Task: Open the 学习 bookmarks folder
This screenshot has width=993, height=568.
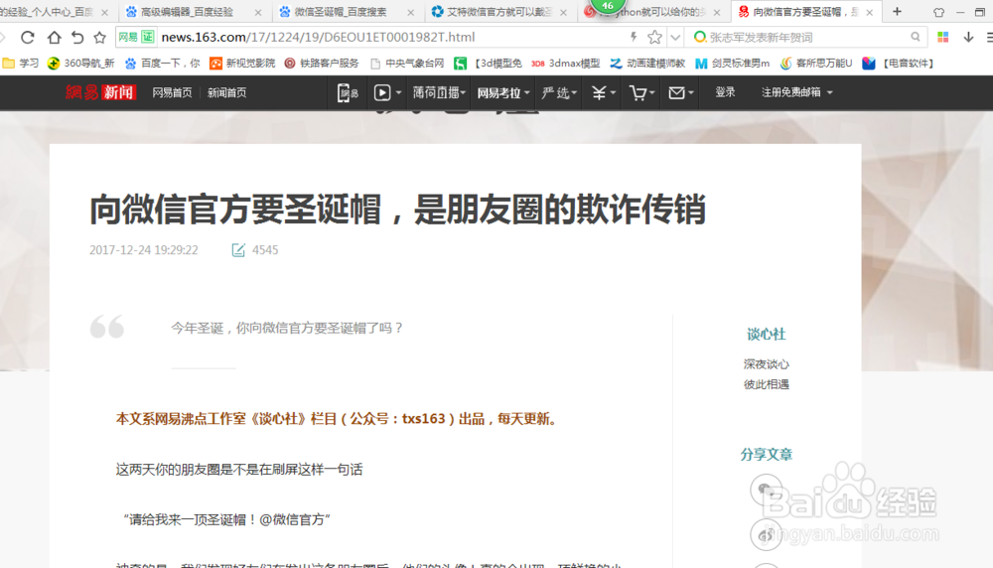Action: tap(21, 64)
